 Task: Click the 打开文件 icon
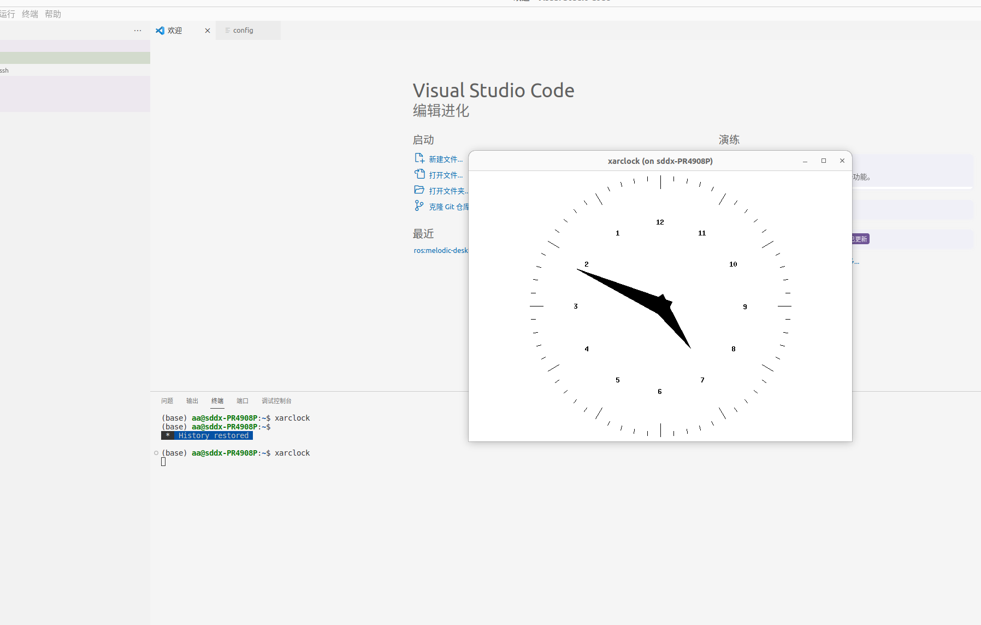[419, 174]
